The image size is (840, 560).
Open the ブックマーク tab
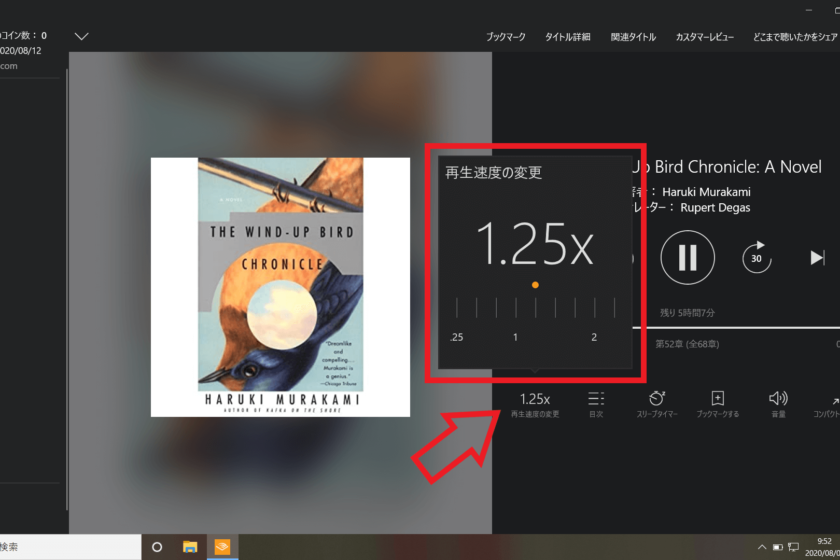(x=506, y=37)
